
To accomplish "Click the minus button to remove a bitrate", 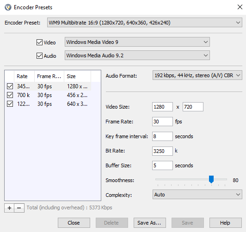I will tap(19, 208).
